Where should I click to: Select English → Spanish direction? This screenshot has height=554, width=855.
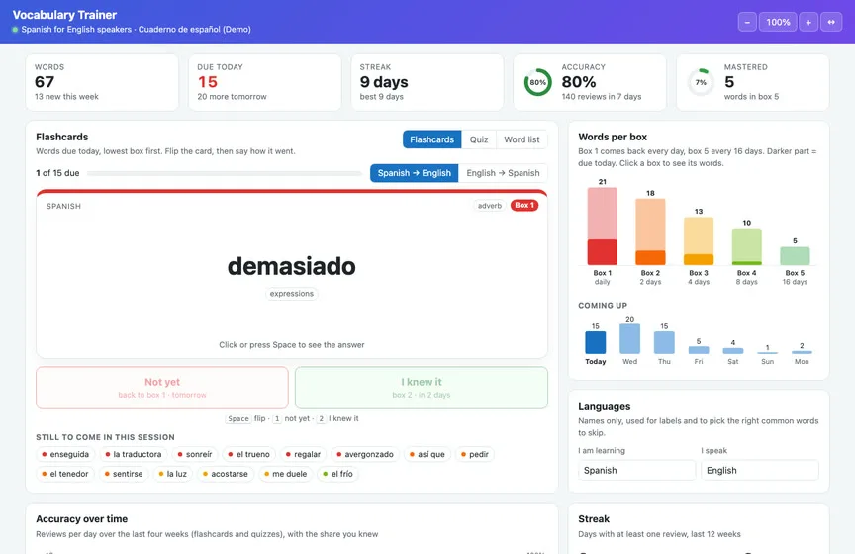tap(503, 173)
